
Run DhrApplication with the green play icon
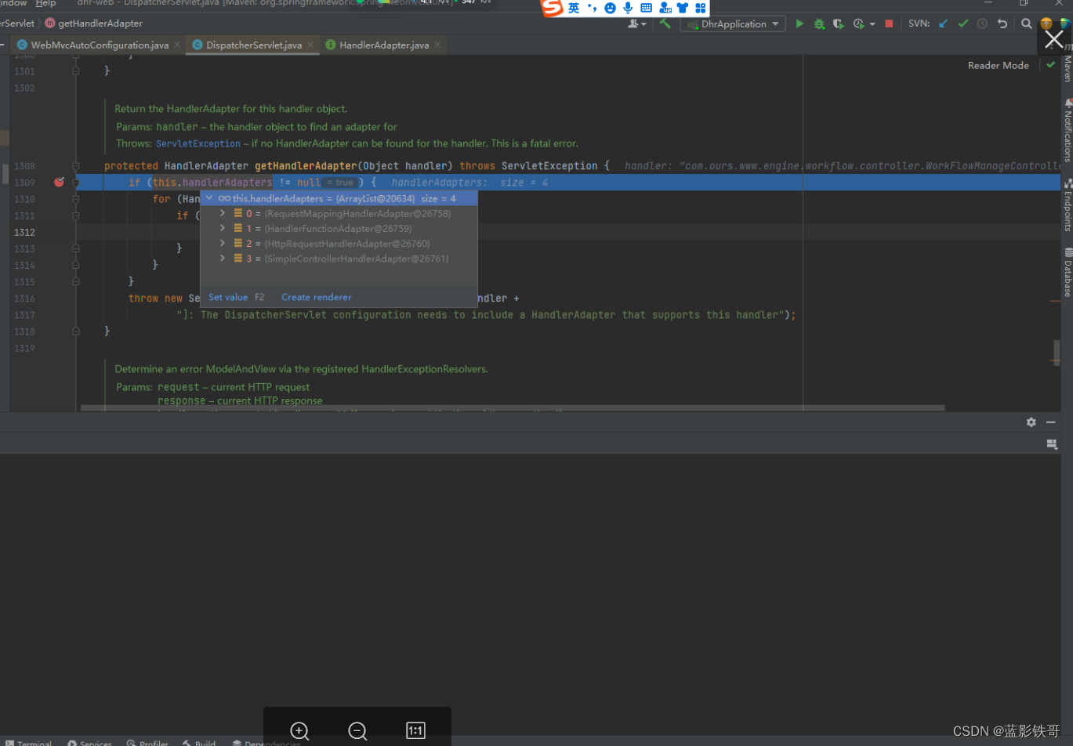click(x=799, y=24)
